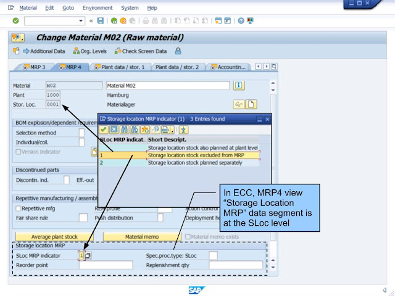Click the Select View(s) icon before Additional Data
The height and width of the screenshot is (296, 395).
point(16,51)
